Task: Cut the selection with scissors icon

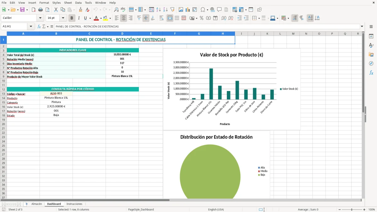Action: point(56,10)
